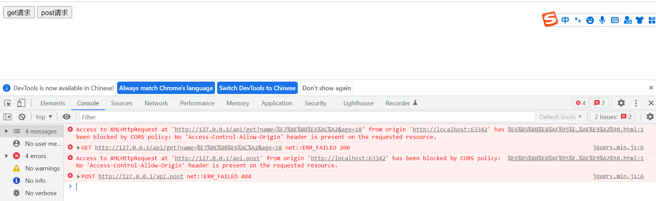Screen dimensions: 656x201
Task: Open the Sogou input method emoji picker
Action: pos(590,20)
